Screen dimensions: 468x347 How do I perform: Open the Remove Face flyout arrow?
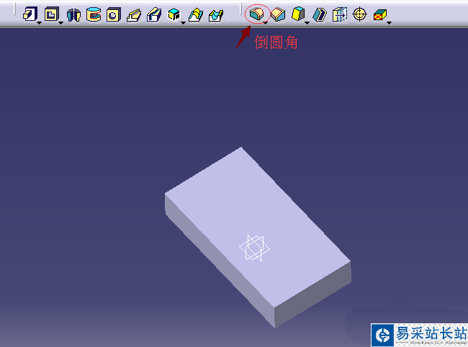[x=389, y=23]
